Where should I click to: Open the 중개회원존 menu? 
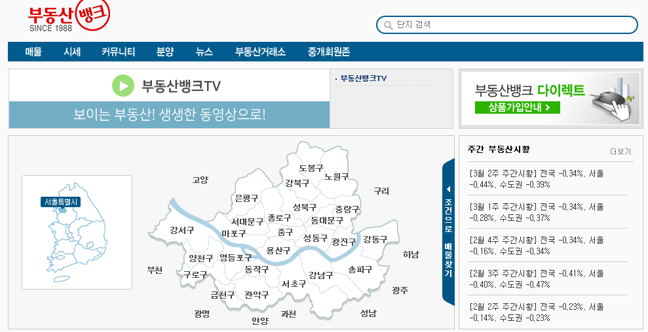pyautogui.click(x=329, y=52)
